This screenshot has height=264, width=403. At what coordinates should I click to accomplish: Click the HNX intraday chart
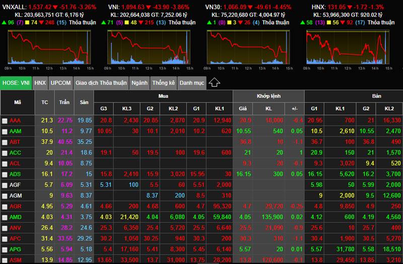[348, 47]
